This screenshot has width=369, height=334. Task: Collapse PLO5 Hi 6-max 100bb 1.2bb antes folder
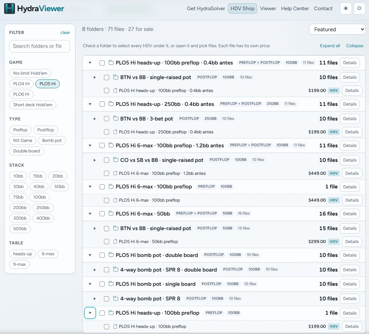coord(90,146)
